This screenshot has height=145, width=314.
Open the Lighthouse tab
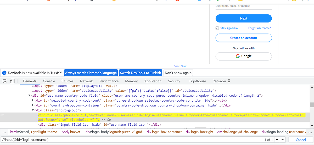pyautogui.click(x=198, y=81)
